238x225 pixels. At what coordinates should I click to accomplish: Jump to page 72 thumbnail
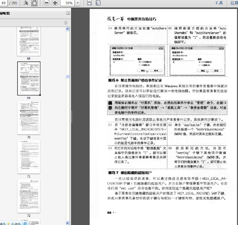coord(29,196)
